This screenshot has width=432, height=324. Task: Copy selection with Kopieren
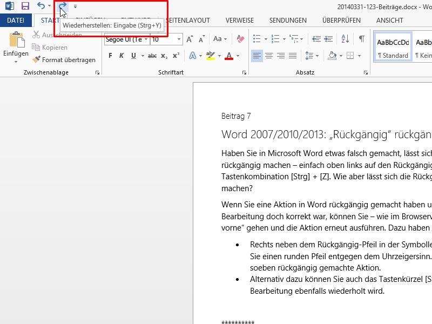tap(50, 48)
